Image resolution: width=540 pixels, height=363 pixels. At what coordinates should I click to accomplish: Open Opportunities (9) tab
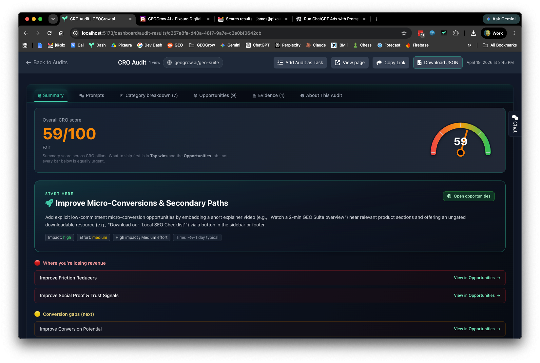(x=215, y=95)
